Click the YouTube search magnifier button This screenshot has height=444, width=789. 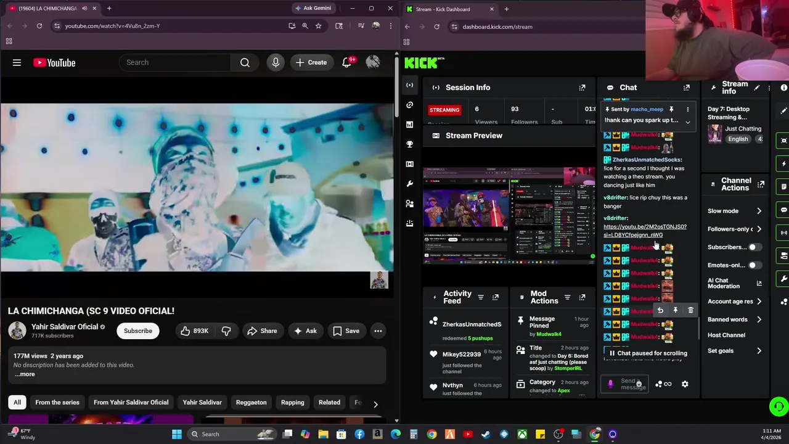point(245,62)
